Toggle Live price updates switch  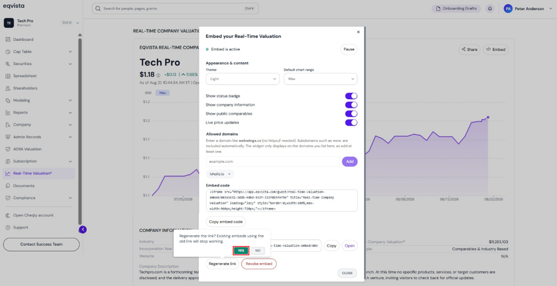point(351,123)
